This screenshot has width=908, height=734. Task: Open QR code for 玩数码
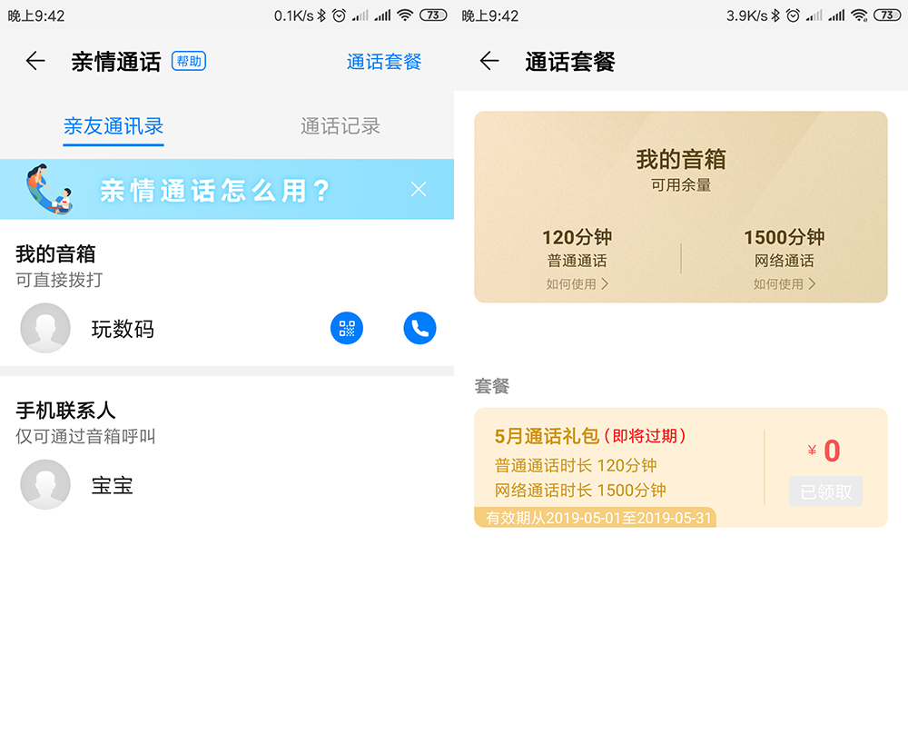coord(346,329)
